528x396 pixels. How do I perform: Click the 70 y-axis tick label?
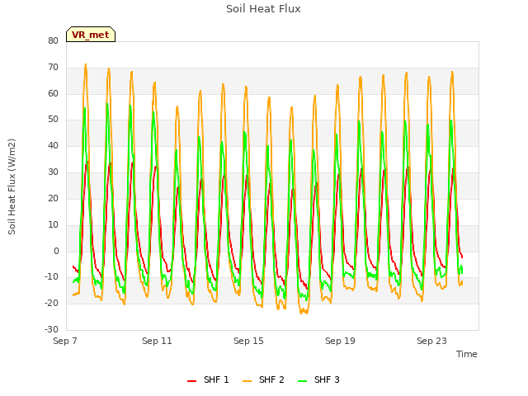pos(53,67)
